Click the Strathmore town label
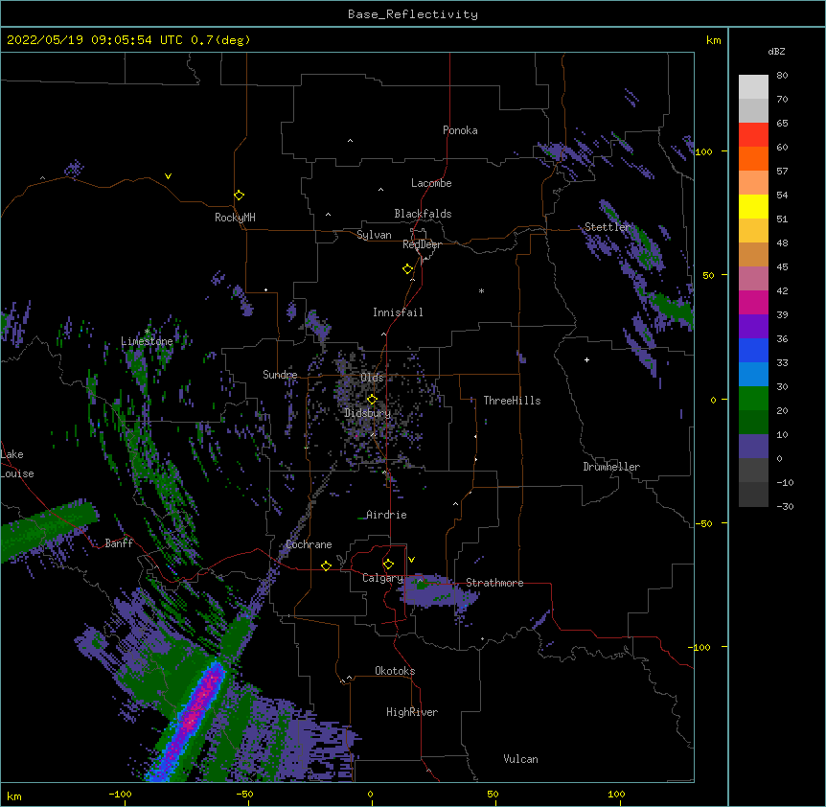 (x=494, y=583)
